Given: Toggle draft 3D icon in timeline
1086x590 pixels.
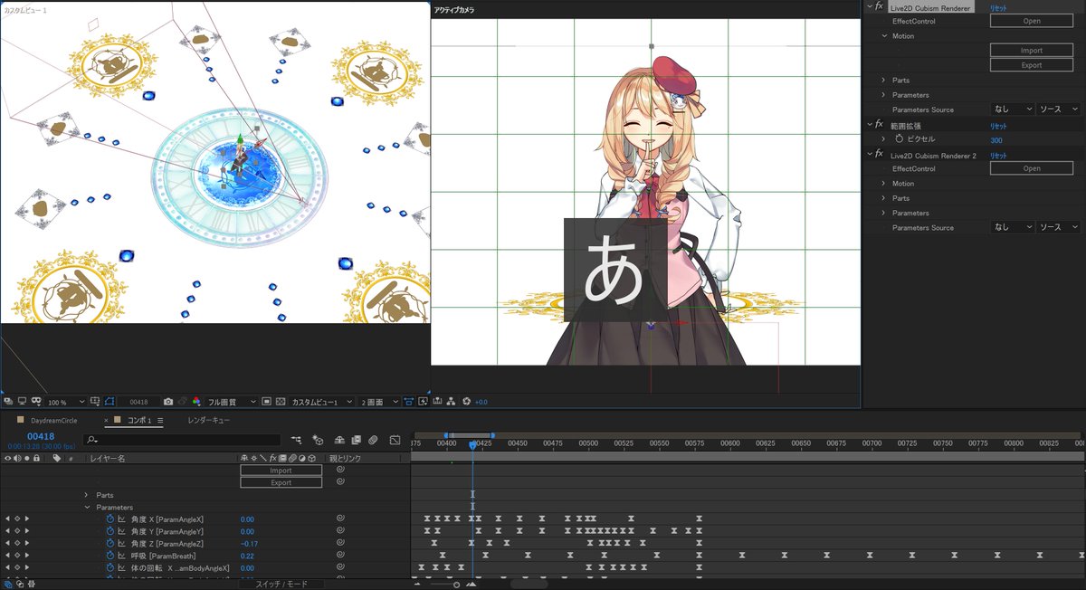Looking at the screenshot, I should coord(318,440).
